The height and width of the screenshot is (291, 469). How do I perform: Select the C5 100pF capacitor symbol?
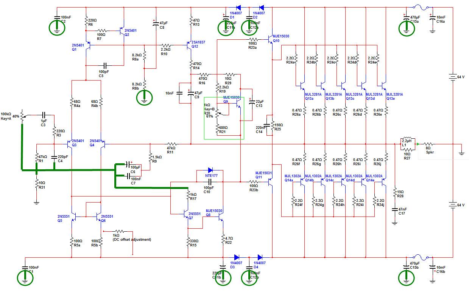(x=106, y=65)
